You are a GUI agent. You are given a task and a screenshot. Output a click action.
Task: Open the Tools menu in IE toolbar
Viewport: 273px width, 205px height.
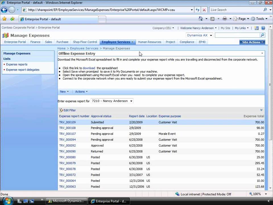pos(259,19)
